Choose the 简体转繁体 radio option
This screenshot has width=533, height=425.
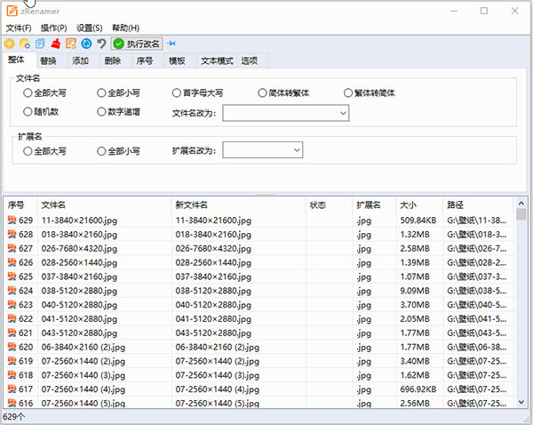263,92
